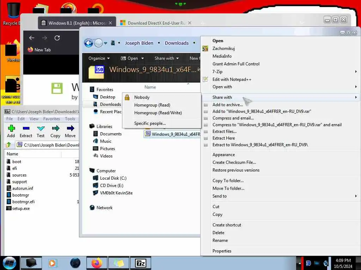This screenshot has height=270, width=361.
Task: Click the lock icon beside Nobody
Action: pos(127,97)
